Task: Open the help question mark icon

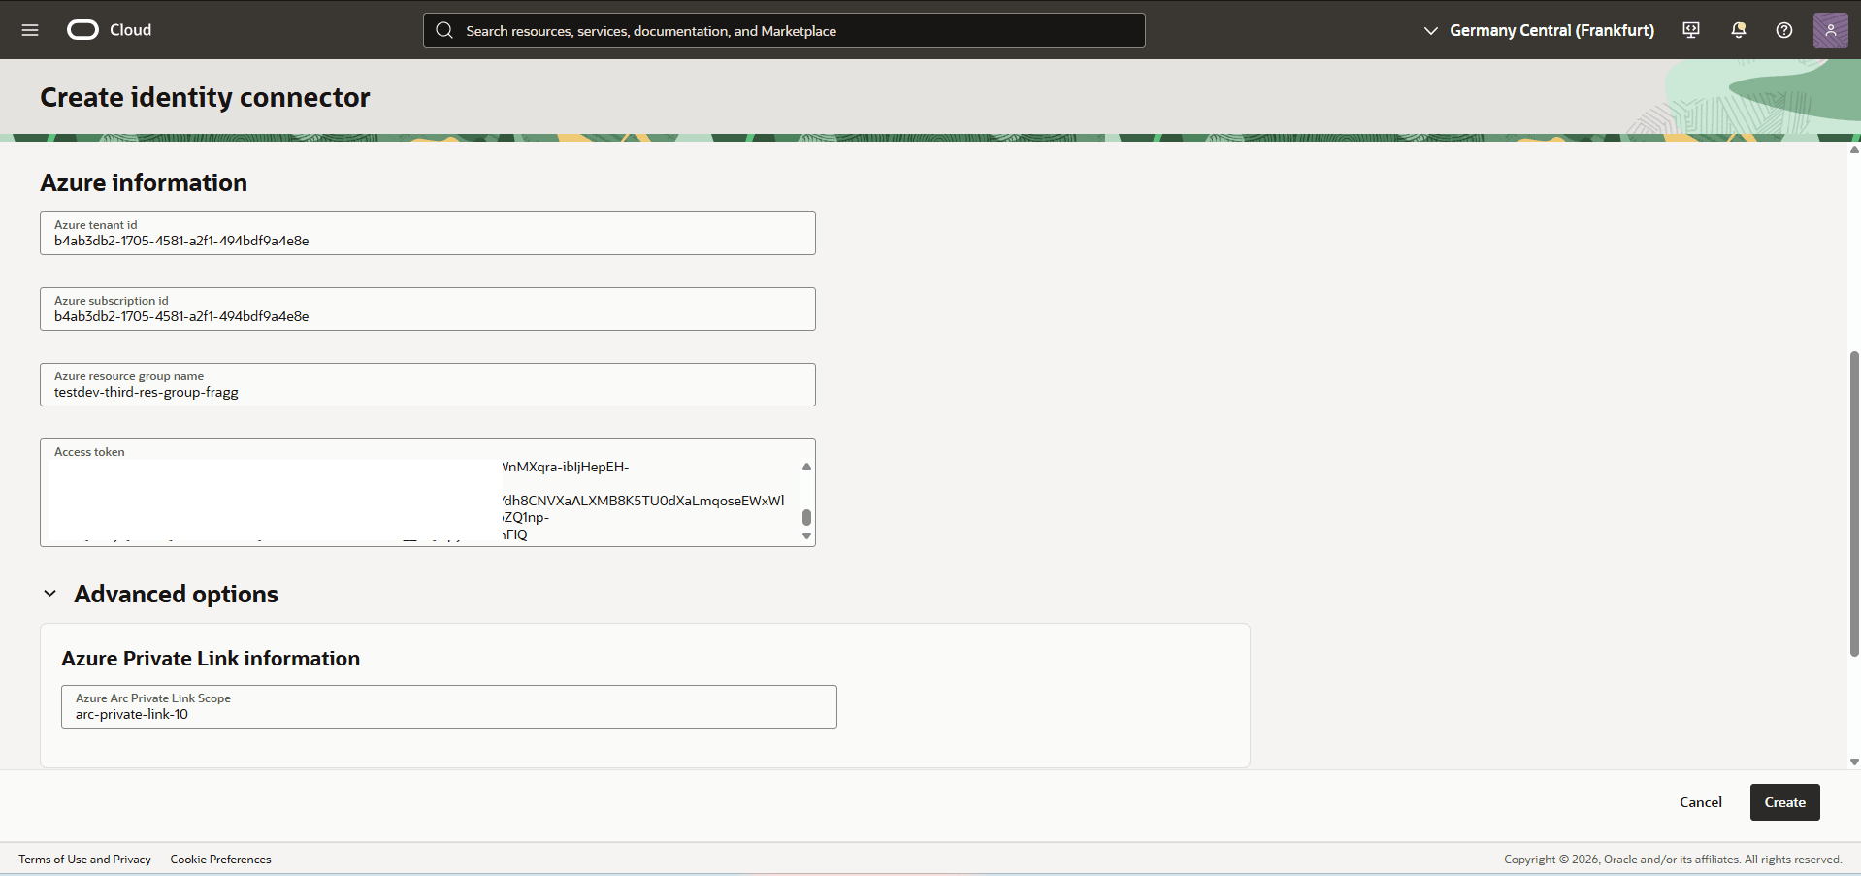Action: [1784, 30]
